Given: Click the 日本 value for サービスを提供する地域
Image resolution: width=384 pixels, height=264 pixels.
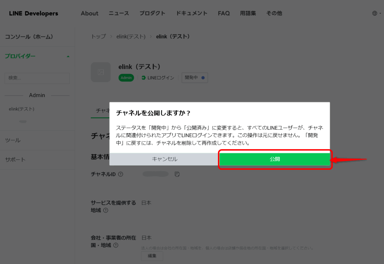Looking at the screenshot, I should pos(146,203).
